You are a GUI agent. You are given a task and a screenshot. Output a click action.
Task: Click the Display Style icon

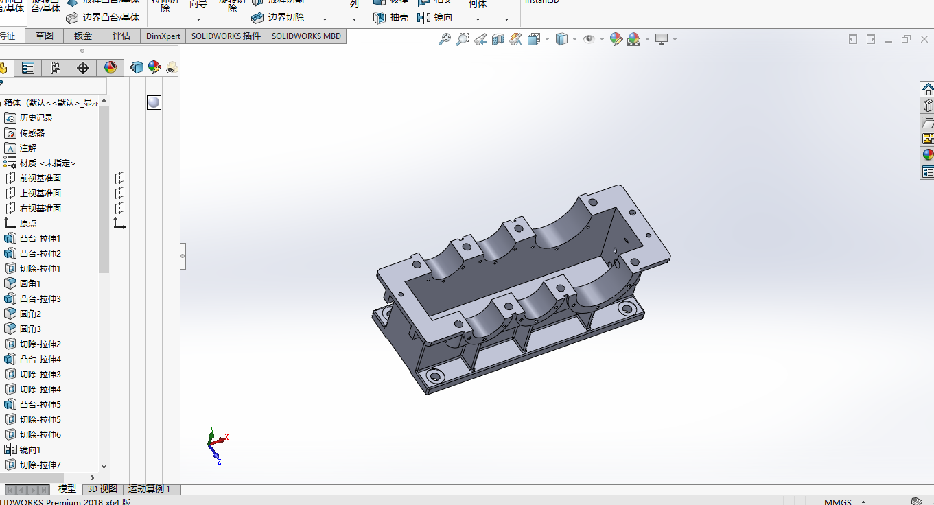point(561,39)
